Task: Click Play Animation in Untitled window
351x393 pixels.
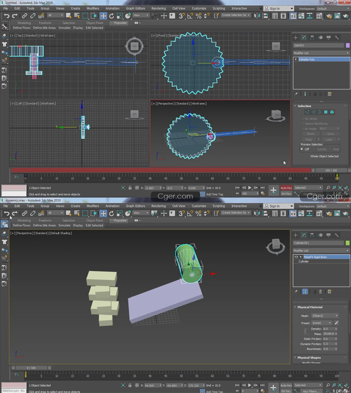Action: click(250, 188)
